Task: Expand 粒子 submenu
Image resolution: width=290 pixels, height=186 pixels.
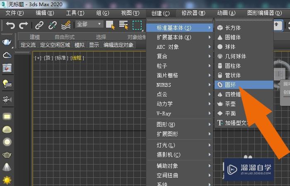Action: pos(179,66)
